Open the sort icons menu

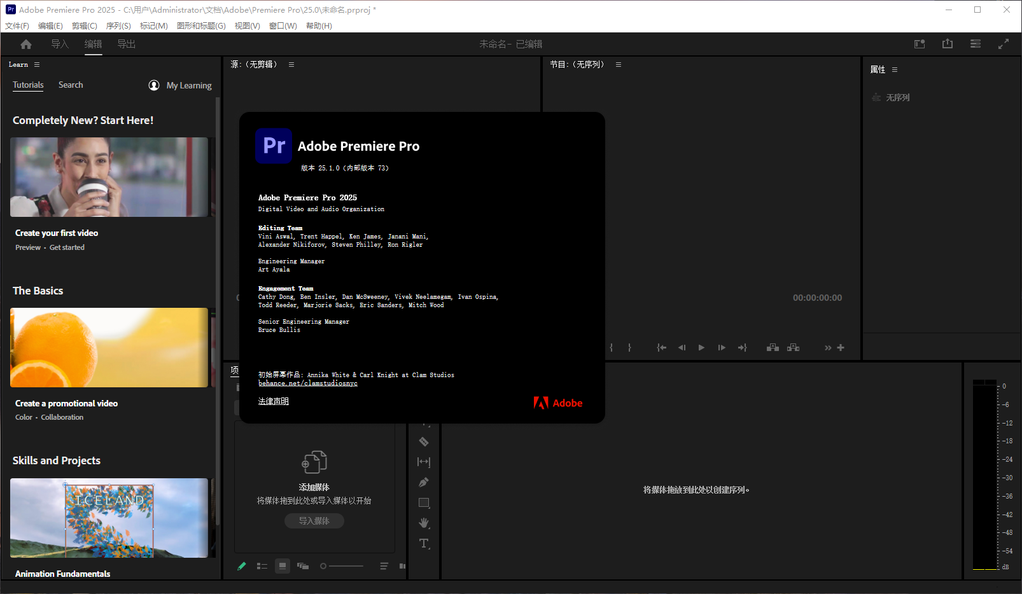384,565
